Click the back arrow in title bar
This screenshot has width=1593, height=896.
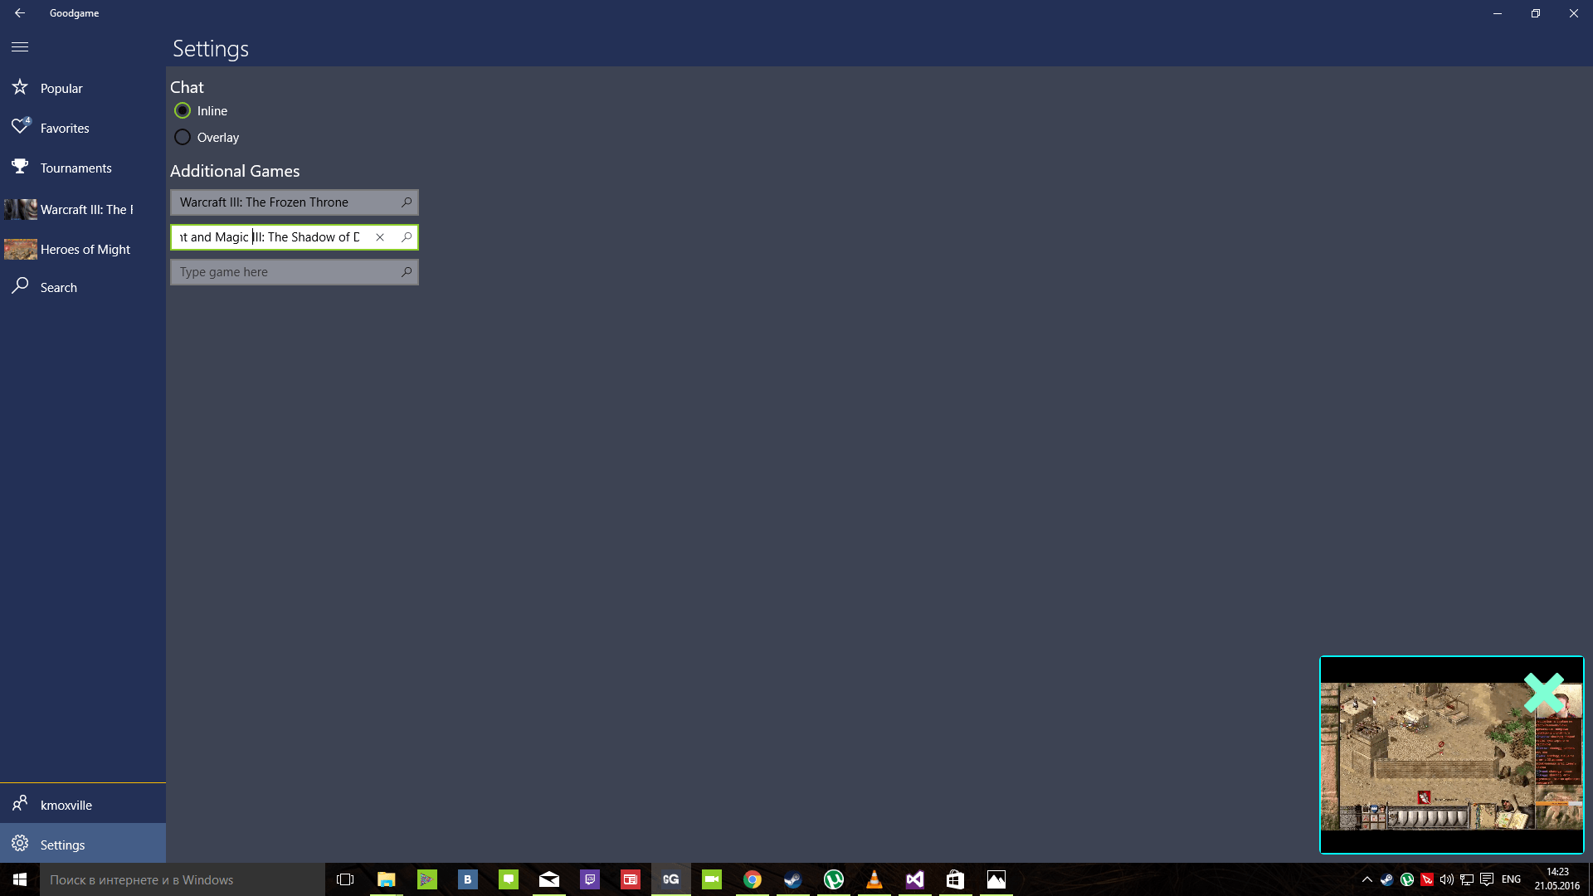[x=20, y=13]
